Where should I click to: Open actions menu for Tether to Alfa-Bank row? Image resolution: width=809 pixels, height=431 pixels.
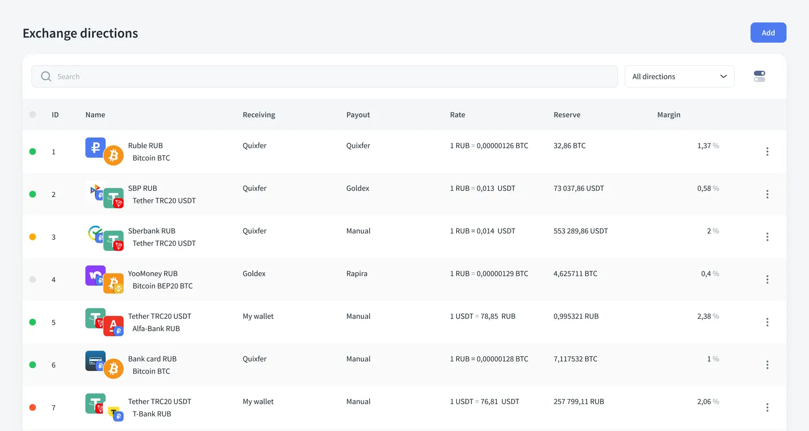pos(767,322)
